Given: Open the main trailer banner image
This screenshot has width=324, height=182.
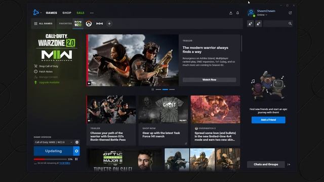Looking at the screenshot, I should (133, 60).
